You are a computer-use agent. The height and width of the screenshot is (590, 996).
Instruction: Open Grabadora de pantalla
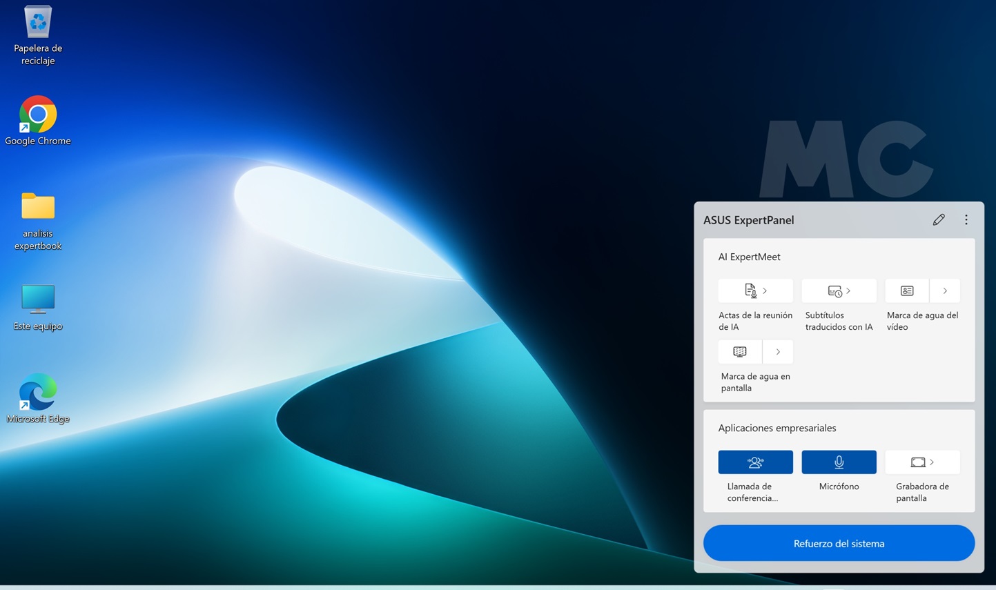click(922, 462)
